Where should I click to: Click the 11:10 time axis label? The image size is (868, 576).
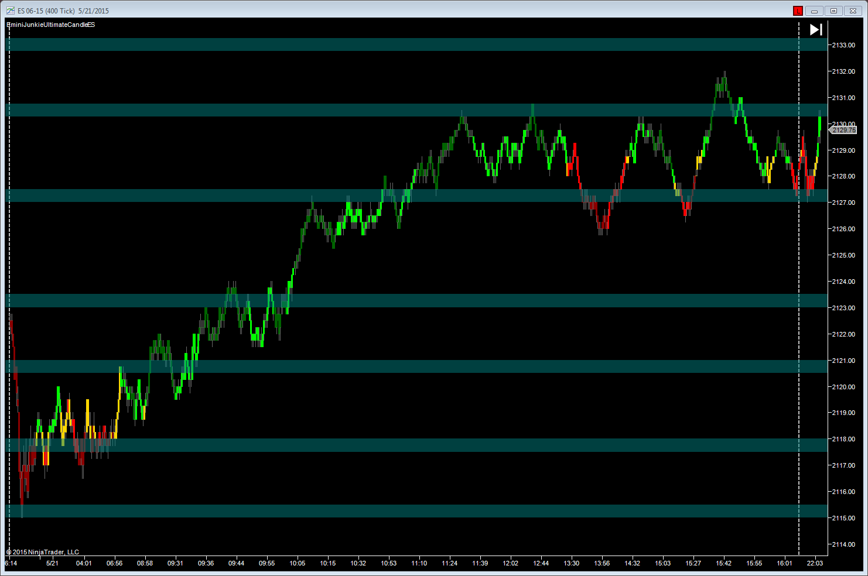point(419,563)
